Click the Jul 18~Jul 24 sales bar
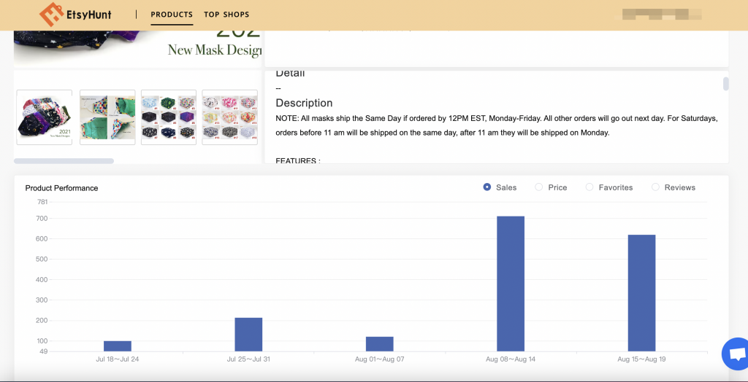The width and height of the screenshot is (748, 382). click(x=117, y=346)
